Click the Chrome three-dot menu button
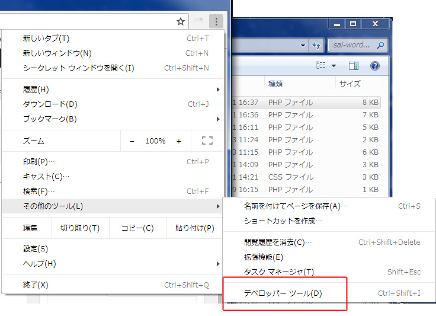 tap(216, 21)
